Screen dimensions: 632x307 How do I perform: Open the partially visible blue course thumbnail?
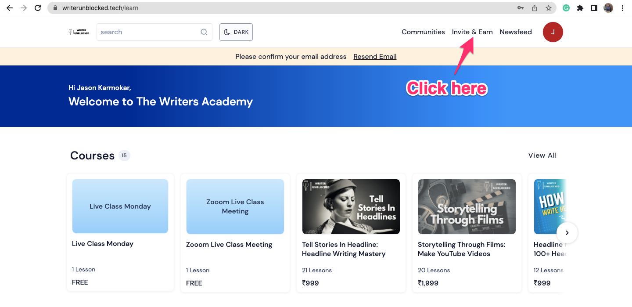(x=550, y=206)
